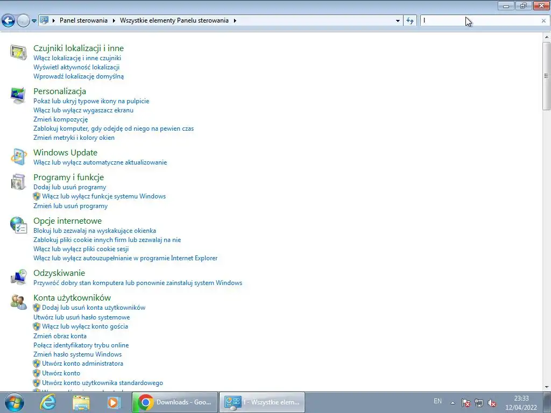Click the Panel sterowania breadcrumb
551x413 pixels.
(83, 20)
